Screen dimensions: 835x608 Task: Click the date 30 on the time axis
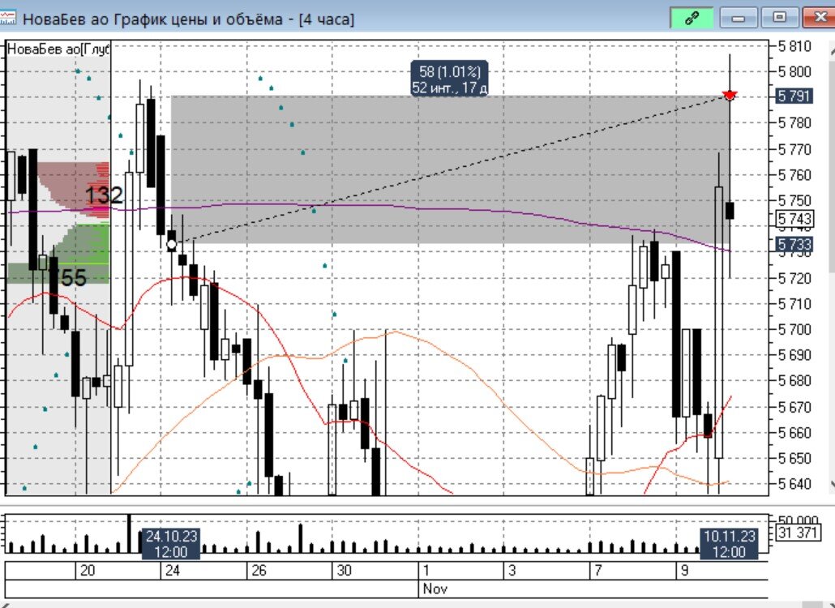click(344, 571)
